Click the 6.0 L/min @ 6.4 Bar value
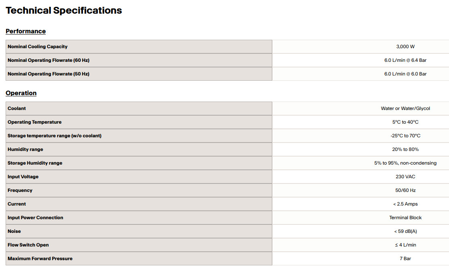Screen dimensions: 449x271 tap(405, 60)
